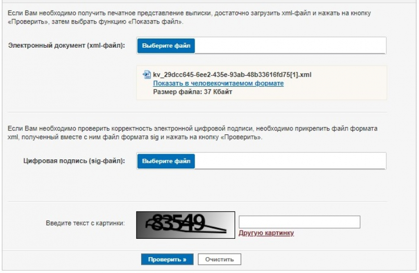Image resolution: width=419 pixels, height=273 pixels.
Task: Open "Показать в человекочитаемом формате" link
Action: 218,83
